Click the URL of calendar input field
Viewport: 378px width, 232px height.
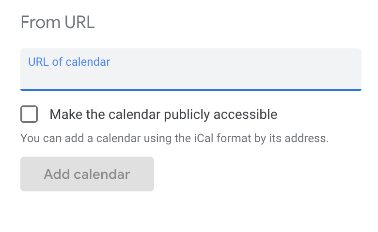[x=190, y=75]
